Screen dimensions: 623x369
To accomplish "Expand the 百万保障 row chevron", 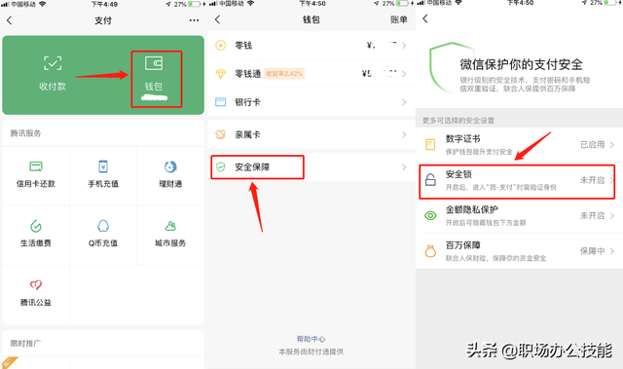I will [612, 251].
